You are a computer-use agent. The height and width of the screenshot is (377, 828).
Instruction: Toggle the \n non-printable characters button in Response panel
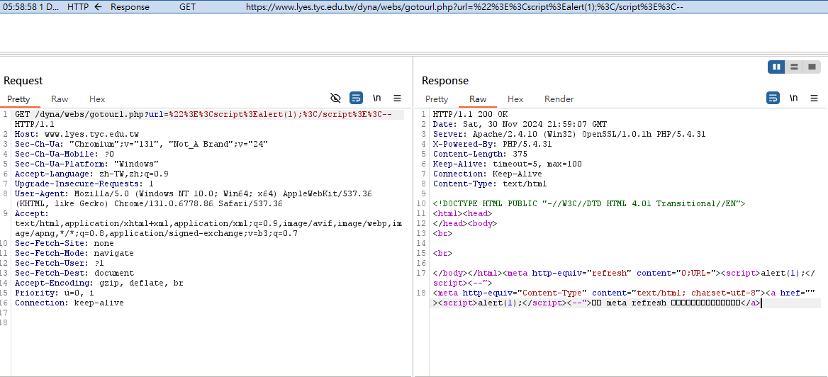[794, 99]
